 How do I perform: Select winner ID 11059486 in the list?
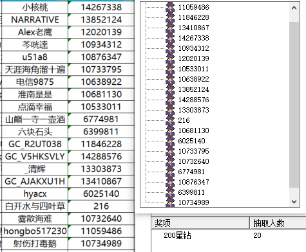click(193, 7)
